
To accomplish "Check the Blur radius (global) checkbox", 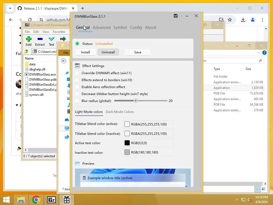I will coord(77,101).
